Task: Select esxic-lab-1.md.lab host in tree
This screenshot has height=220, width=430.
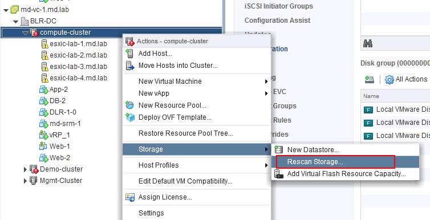Action: pyautogui.click(x=79, y=44)
